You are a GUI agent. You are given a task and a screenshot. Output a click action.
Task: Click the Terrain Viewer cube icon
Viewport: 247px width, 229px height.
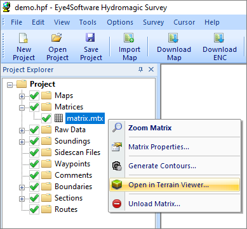pyautogui.click(x=117, y=185)
